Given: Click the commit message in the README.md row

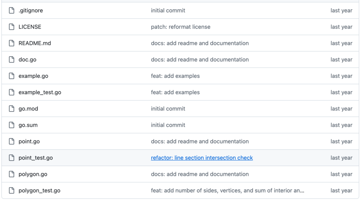Looking at the screenshot, I should tap(200, 43).
